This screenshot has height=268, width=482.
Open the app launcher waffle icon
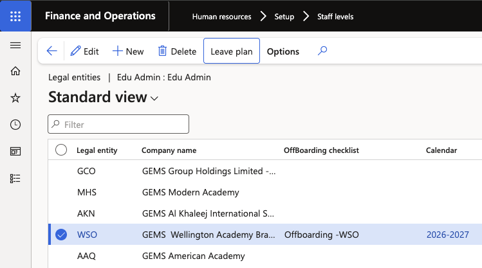click(15, 16)
